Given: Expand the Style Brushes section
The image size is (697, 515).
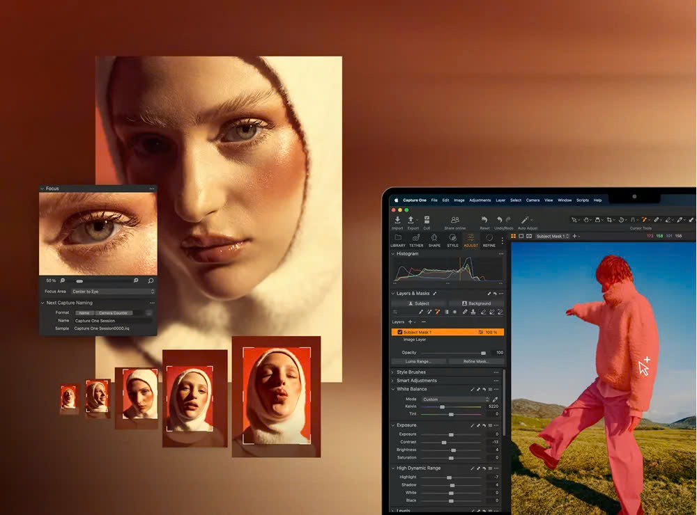Looking at the screenshot, I should [x=394, y=372].
